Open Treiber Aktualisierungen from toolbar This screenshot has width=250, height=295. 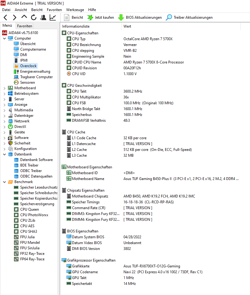pos(189,17)
